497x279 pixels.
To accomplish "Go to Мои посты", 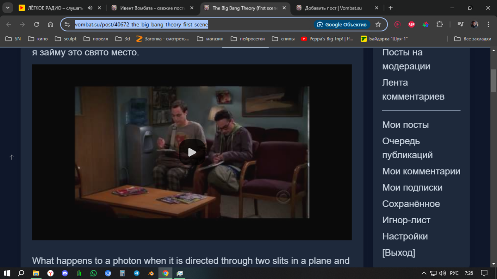I will click(405, 125).
